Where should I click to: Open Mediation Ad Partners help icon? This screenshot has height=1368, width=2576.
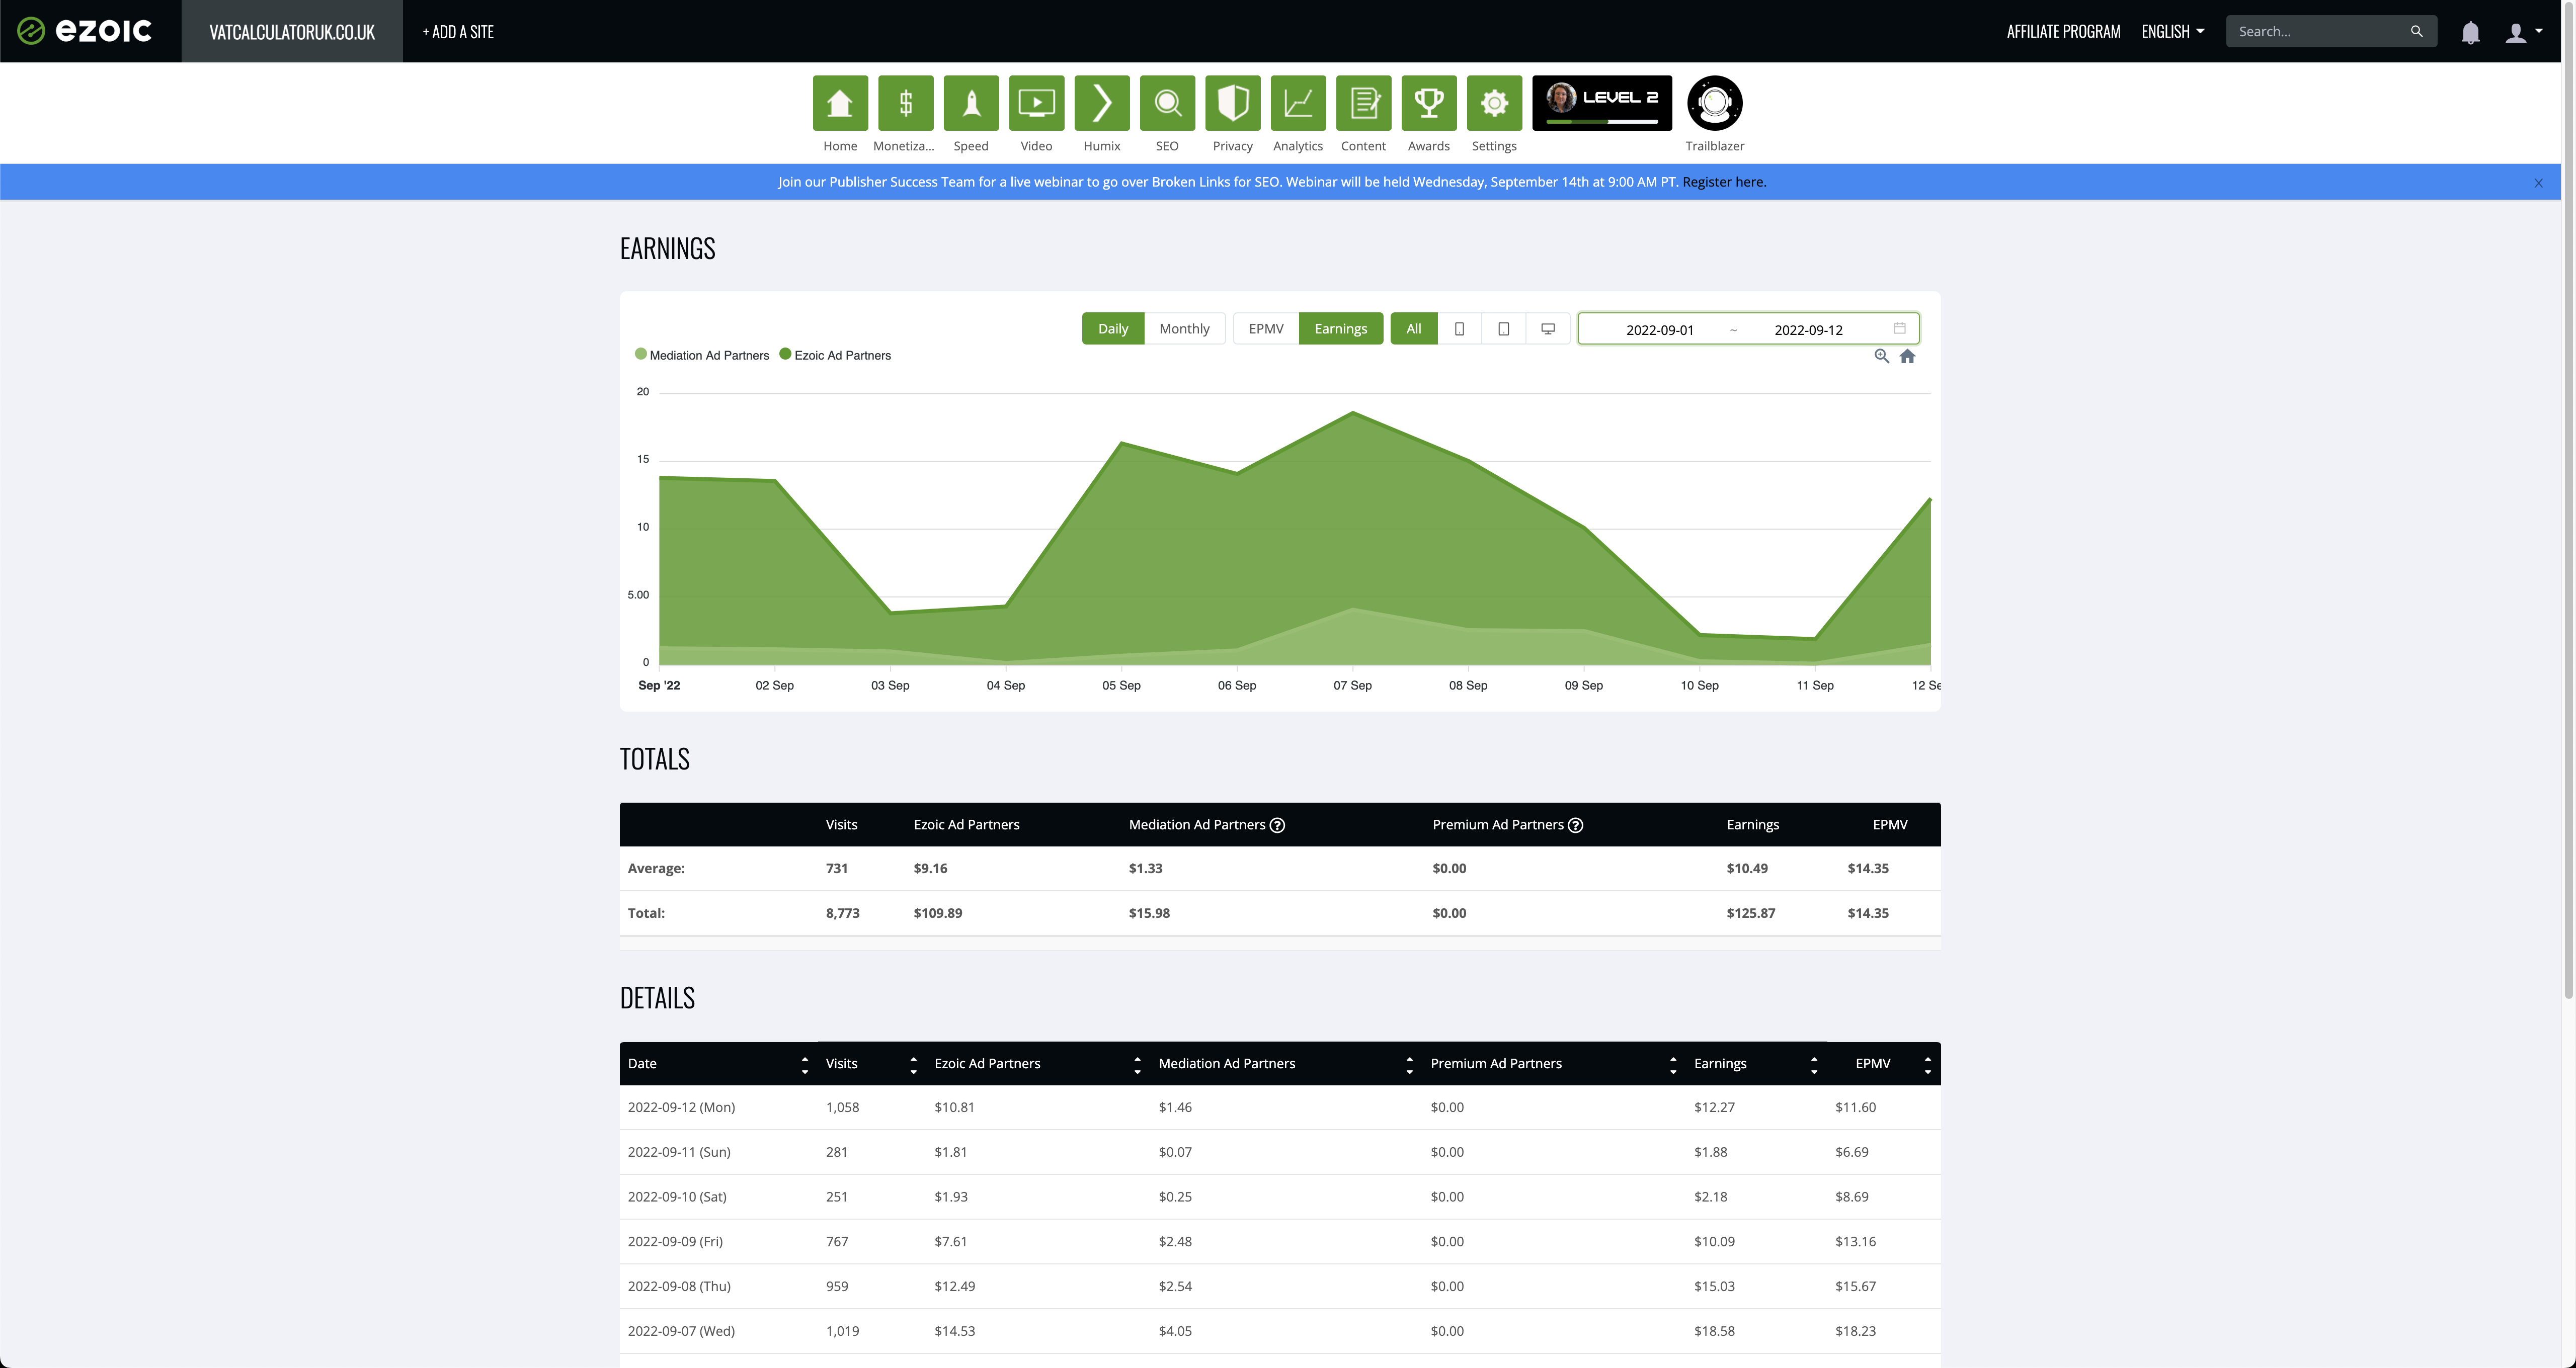pos(1277,825)
